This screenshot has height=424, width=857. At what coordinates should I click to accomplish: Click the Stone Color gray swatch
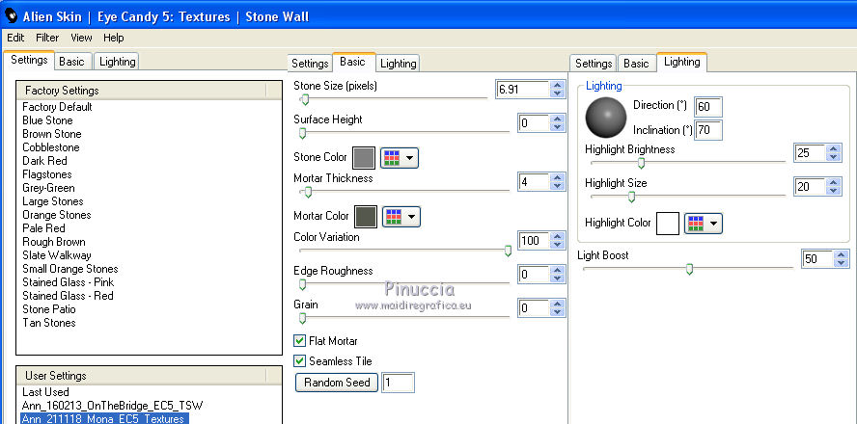(364, 158)
